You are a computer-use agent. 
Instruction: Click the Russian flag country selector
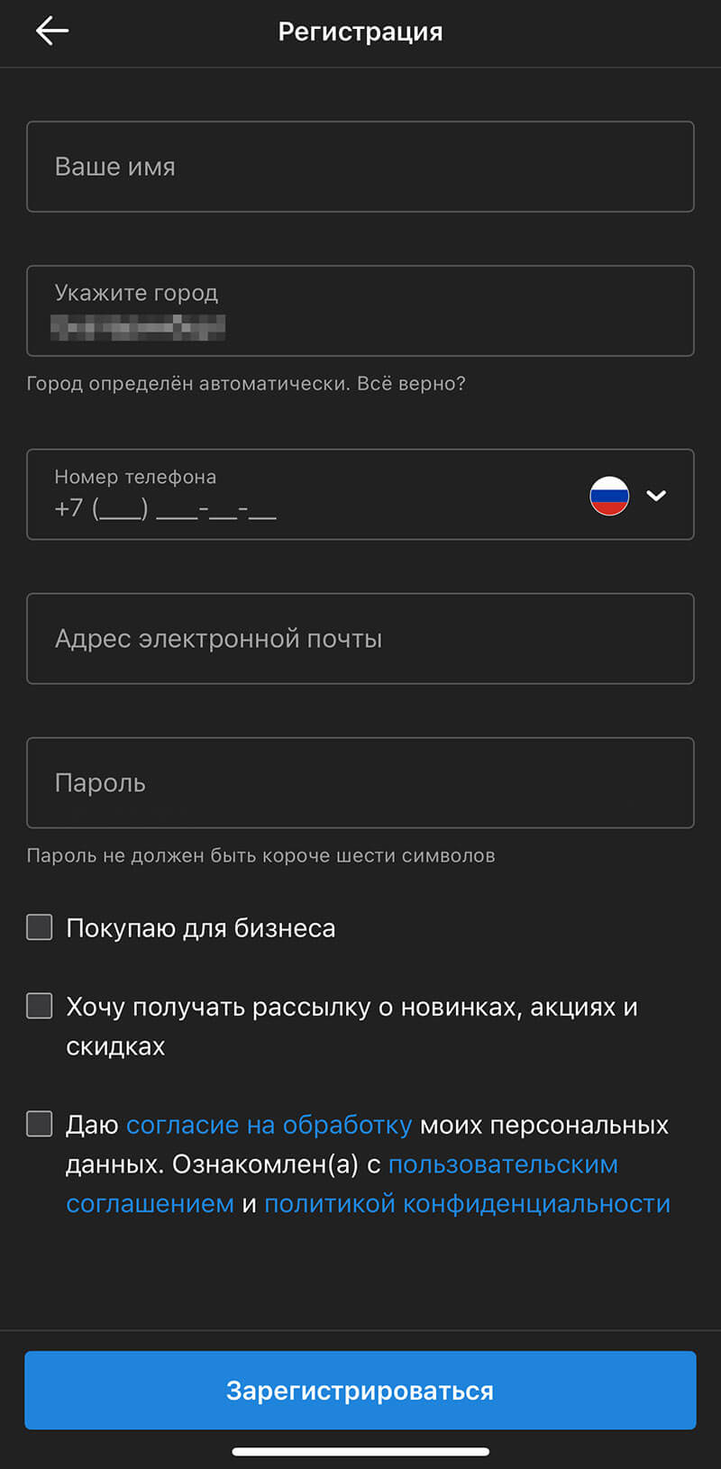pos(608,495)
